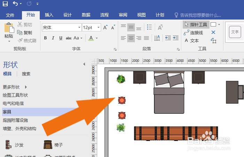Click the rotate text icon
Image resolution: width=244 pixels, height=157 pixels.
(160, 28)
